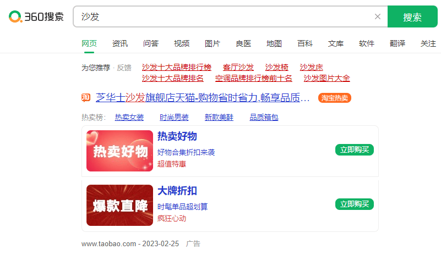Open the 热卖好物 heading link

pos(177,136)
